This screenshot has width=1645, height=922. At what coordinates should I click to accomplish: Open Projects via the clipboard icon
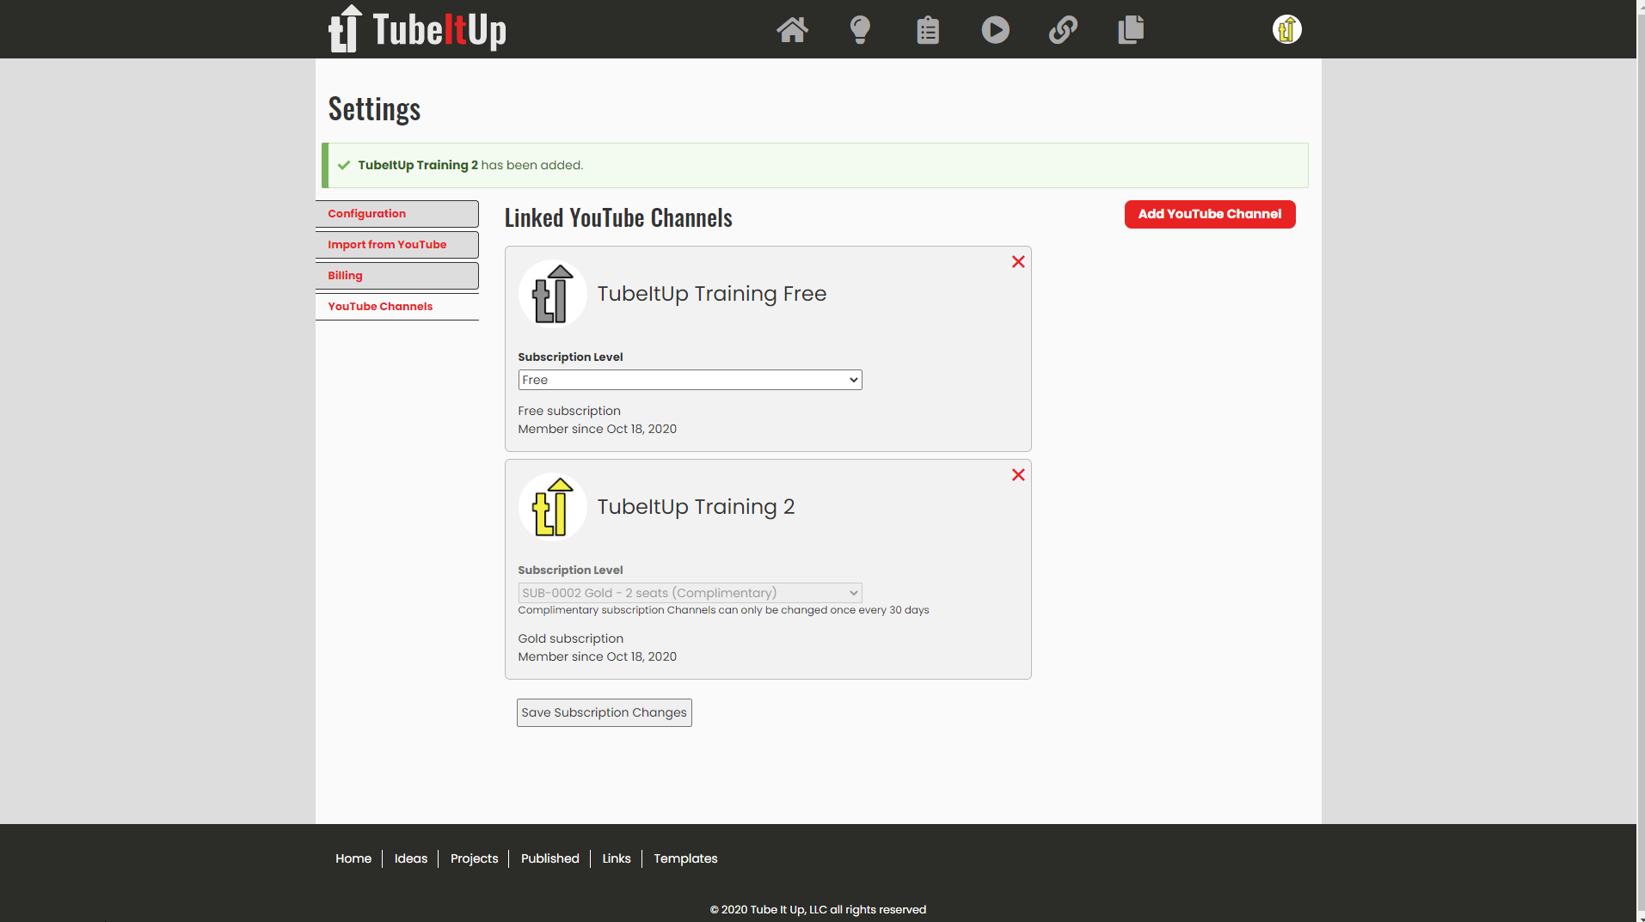point(928,29)
